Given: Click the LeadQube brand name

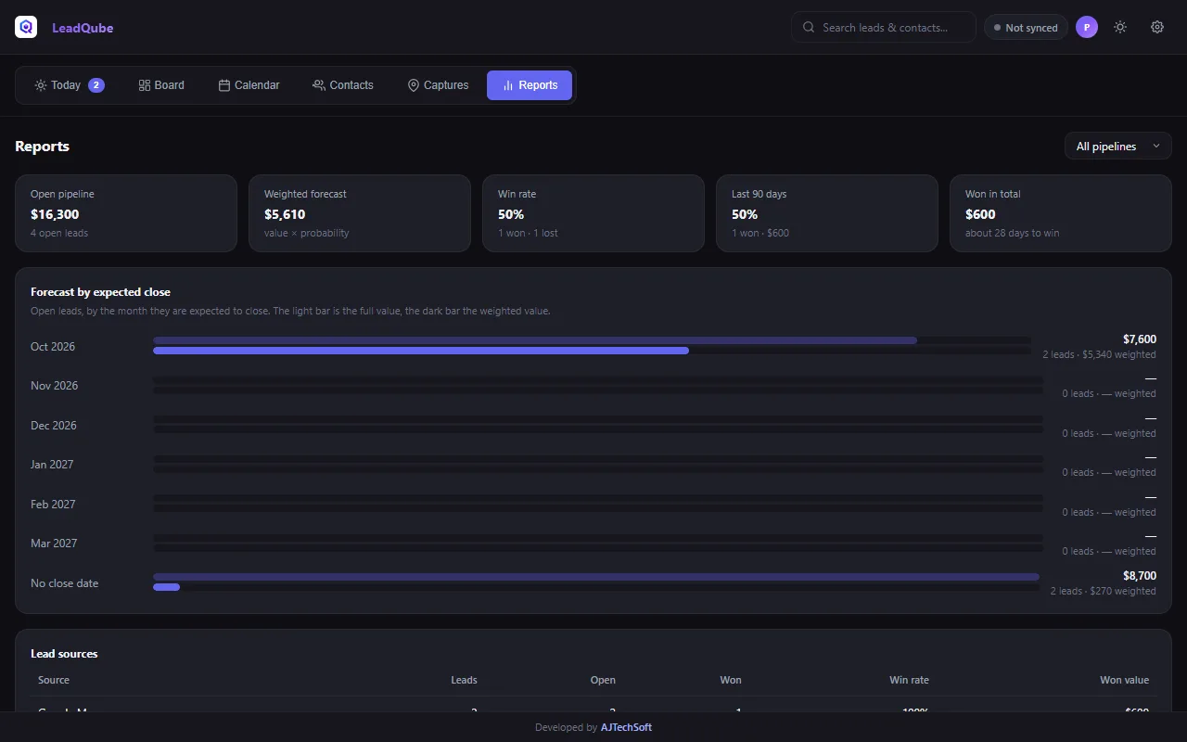Looking at the screenshot, I should [83, 28].
